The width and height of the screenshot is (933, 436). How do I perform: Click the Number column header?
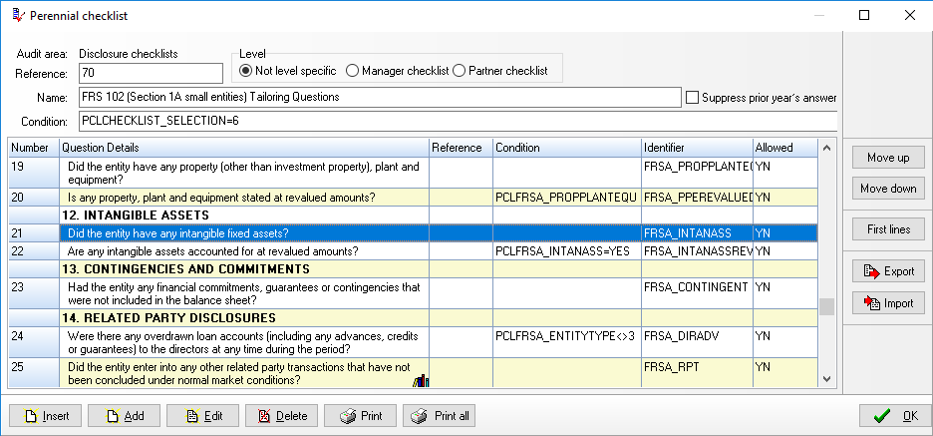34,148
